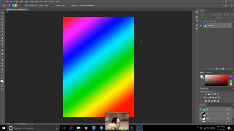Click the RGB channel thumbnail

(x=204, y=110)
